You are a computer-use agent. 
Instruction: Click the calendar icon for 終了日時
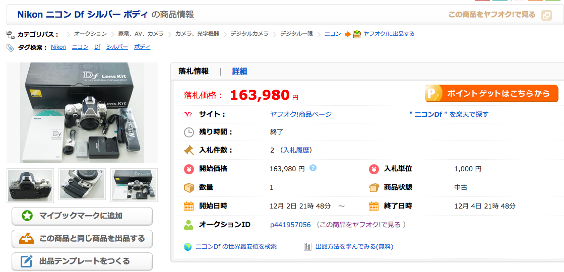374,206
